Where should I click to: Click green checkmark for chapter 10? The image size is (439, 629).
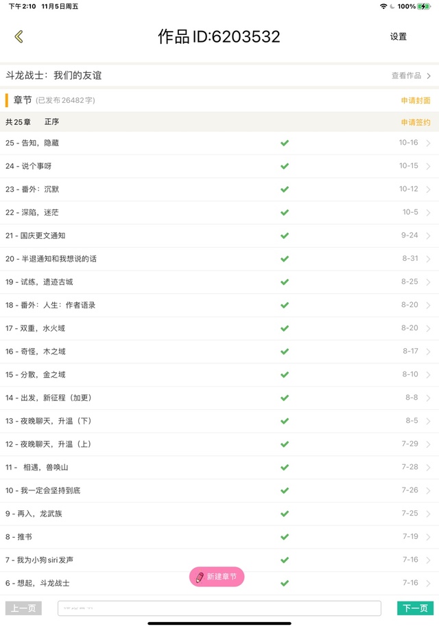[x=285, y=490]
